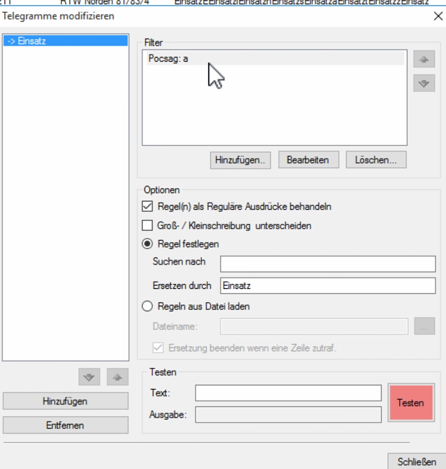Click the filter move-up arrow button

424,60
